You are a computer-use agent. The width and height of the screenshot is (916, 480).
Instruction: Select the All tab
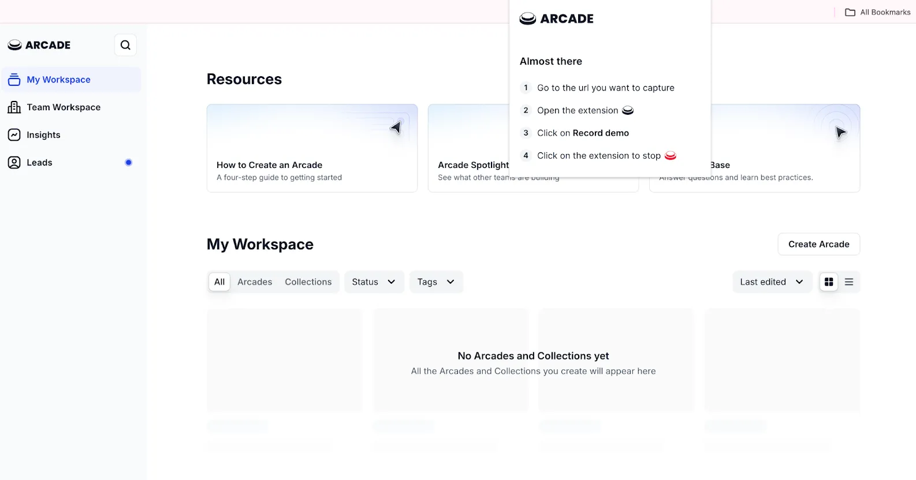click(x=219, y=282)
